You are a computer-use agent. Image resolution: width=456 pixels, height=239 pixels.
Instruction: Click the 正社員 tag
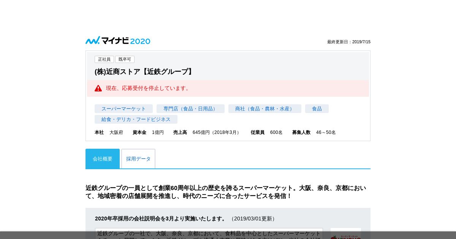click(x=104, y=60)
